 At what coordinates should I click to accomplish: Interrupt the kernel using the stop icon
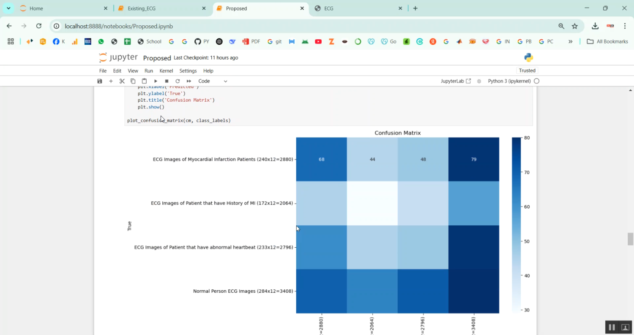[x=167, y=81]
